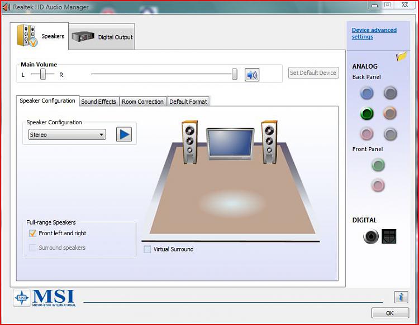Screen dimensions: 419x325
Task: Click the green front panel jack
Action: (x=378, y=165)
